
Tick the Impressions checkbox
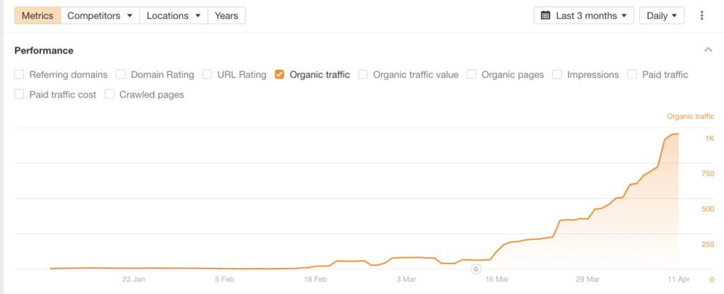(x=557, y=74)
